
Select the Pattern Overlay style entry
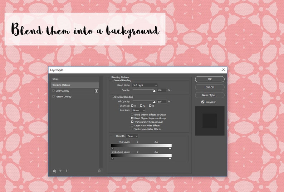coord(75,97)
